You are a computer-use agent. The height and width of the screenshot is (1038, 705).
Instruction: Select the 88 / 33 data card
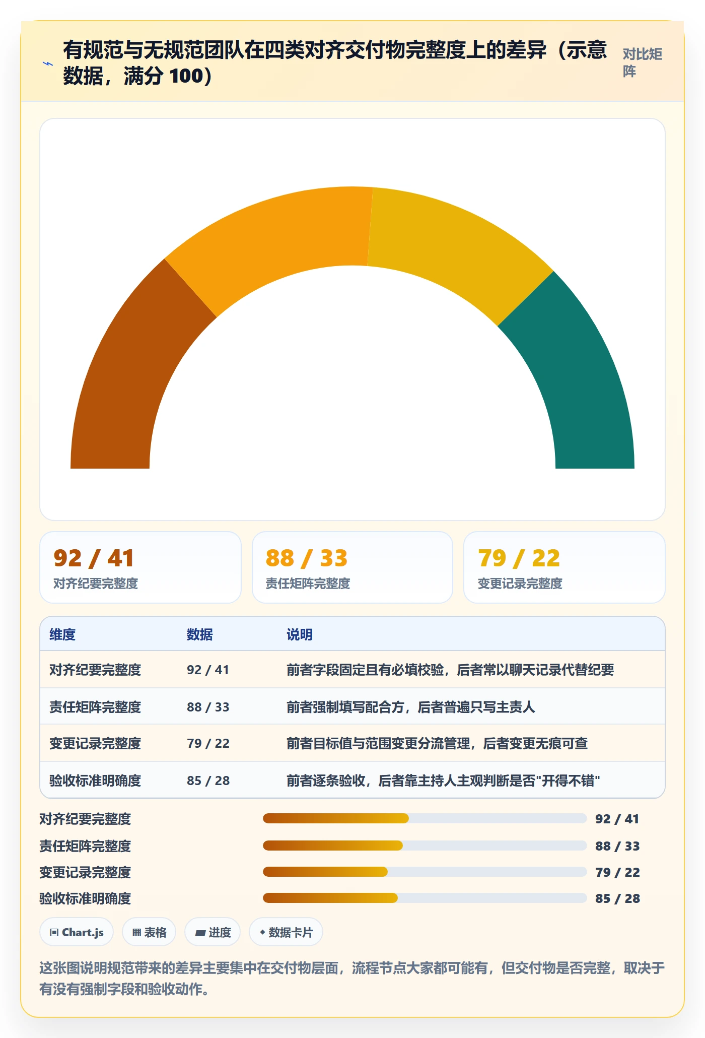point(352,567)
